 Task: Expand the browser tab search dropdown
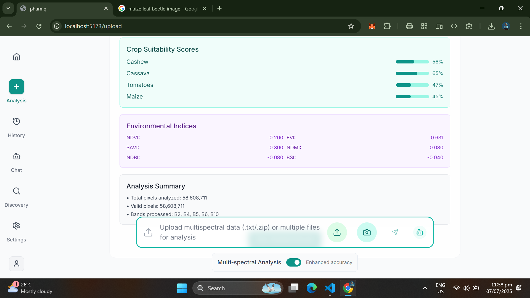tap(8, 8)
